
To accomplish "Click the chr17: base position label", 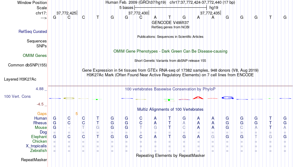I will tap(41, 13).
